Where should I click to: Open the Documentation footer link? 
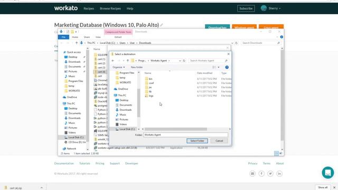(x=64, y=164)
